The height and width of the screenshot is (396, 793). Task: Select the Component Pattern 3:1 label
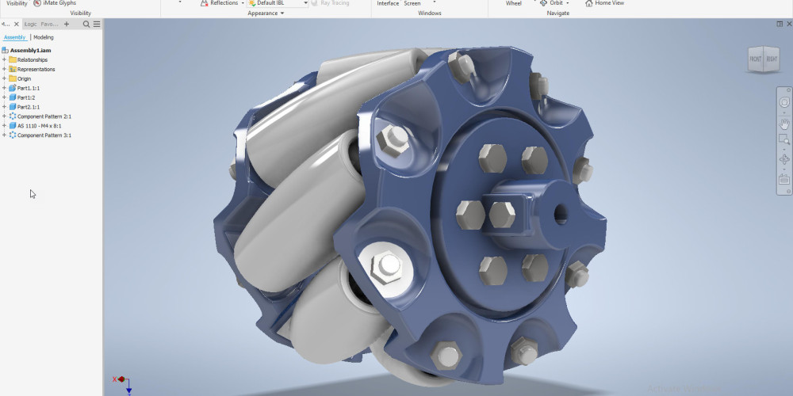click(x=44, y=135)
